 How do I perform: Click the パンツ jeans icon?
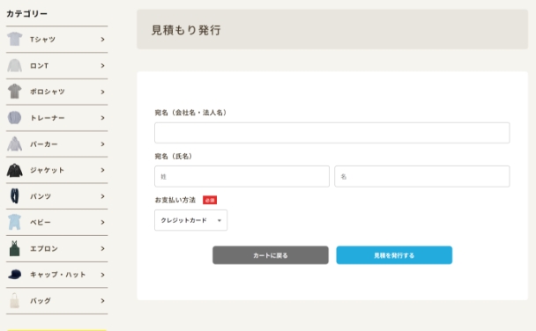[x=15, y=196]
